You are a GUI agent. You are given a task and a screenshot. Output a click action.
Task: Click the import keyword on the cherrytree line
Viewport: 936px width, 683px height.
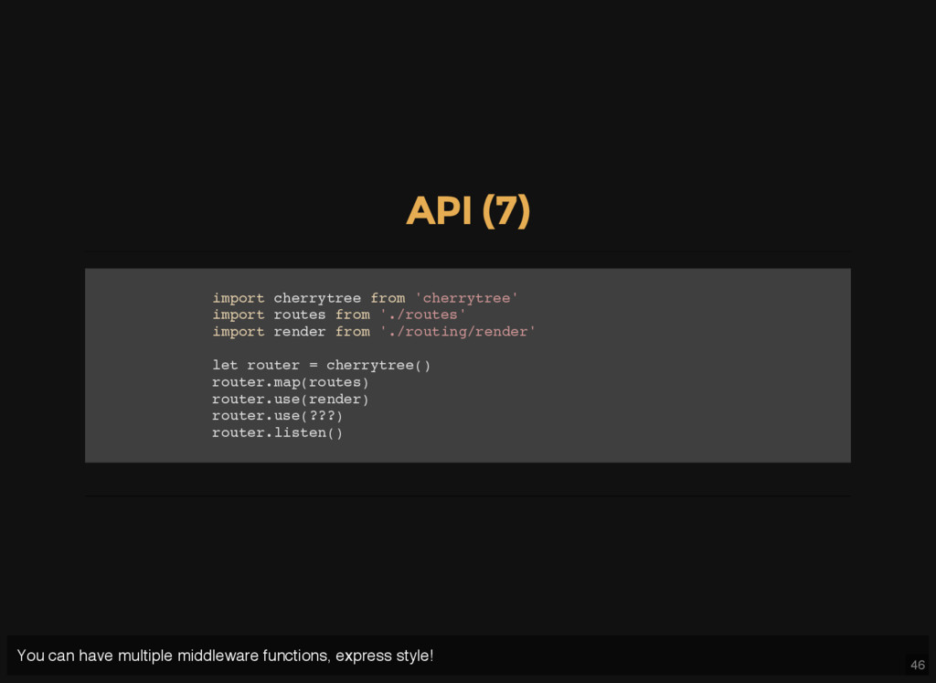pos(239,298)
